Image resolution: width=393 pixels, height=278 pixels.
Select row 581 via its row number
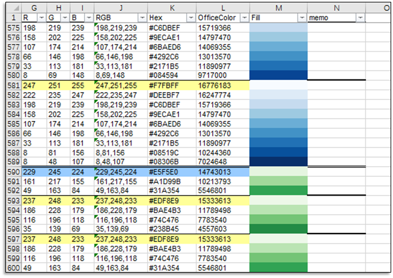click(14, 85)
